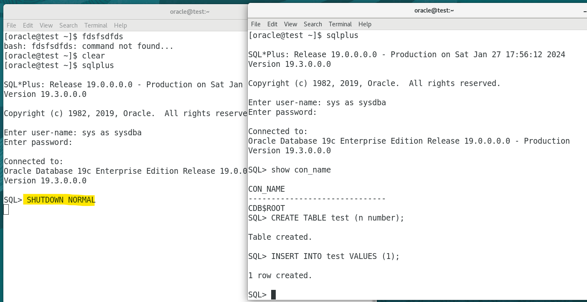Open the Edit menu in the right terminal

[x=272, y=24]
